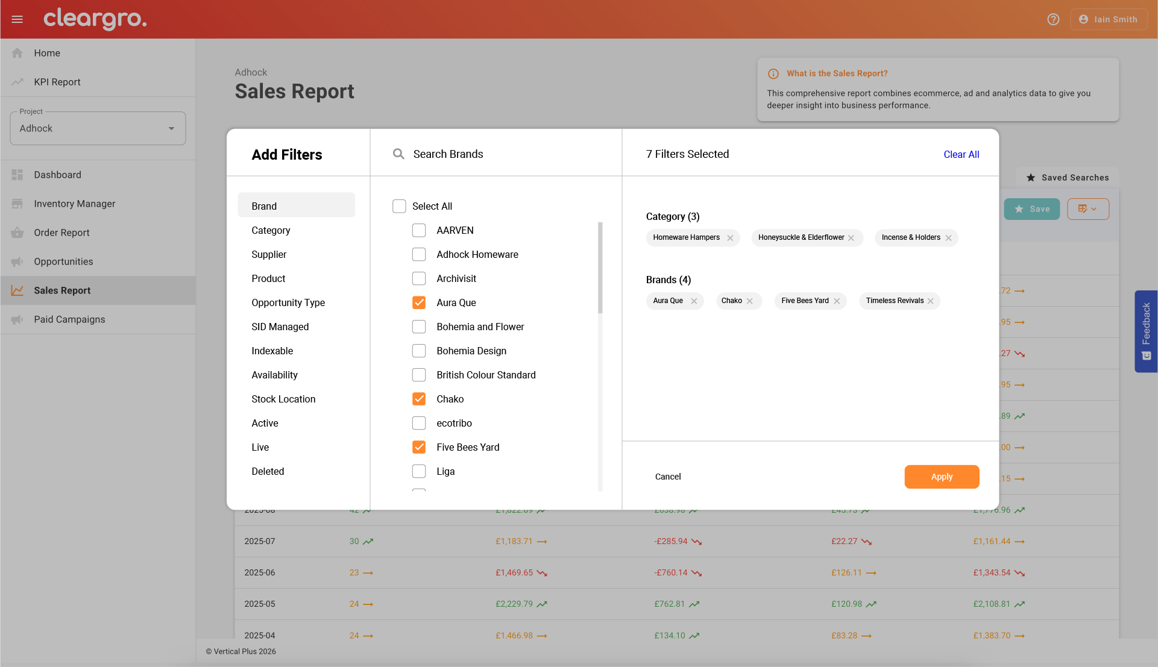The width and height of the screenshot is (1158, 667).
Task: Select the Category filter tab
Action: click(271, 230)
